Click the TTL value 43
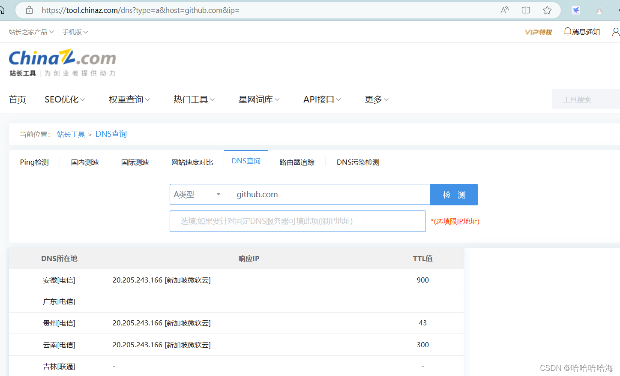620x376 pixels. 422,323
